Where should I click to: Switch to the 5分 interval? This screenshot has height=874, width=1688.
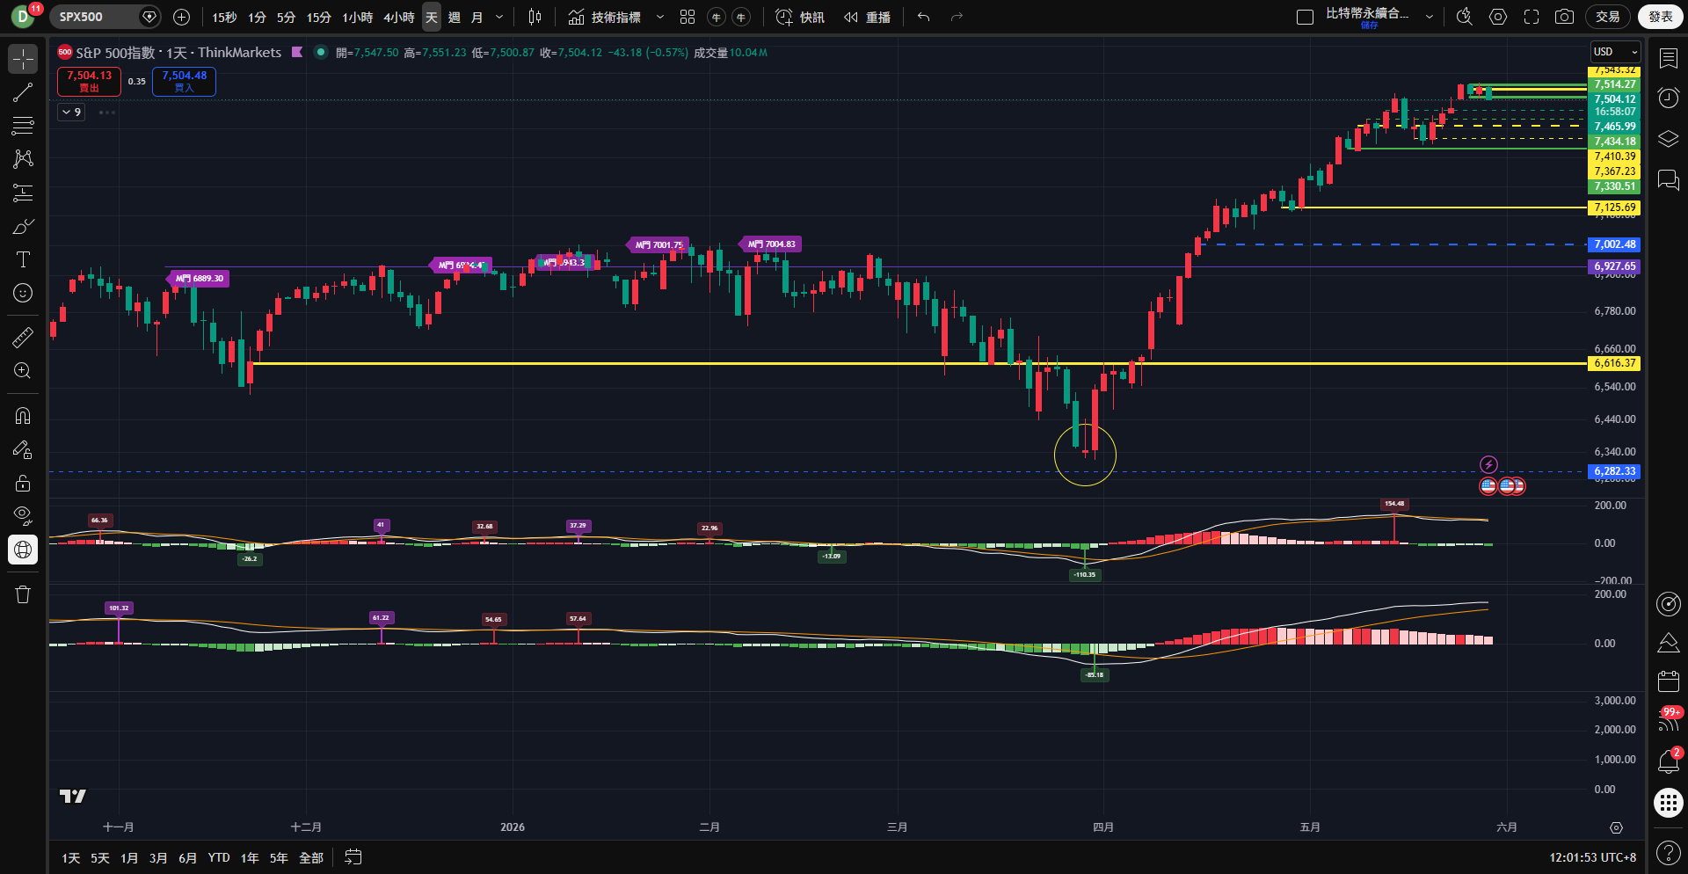pos(286,17)
